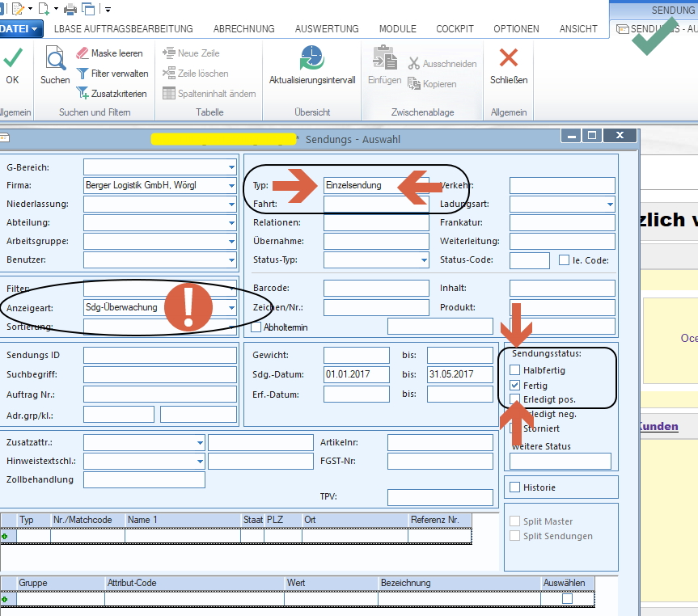Open the Ladungsart dropdown arrow
Screen dimensions: 698x616
610,205
